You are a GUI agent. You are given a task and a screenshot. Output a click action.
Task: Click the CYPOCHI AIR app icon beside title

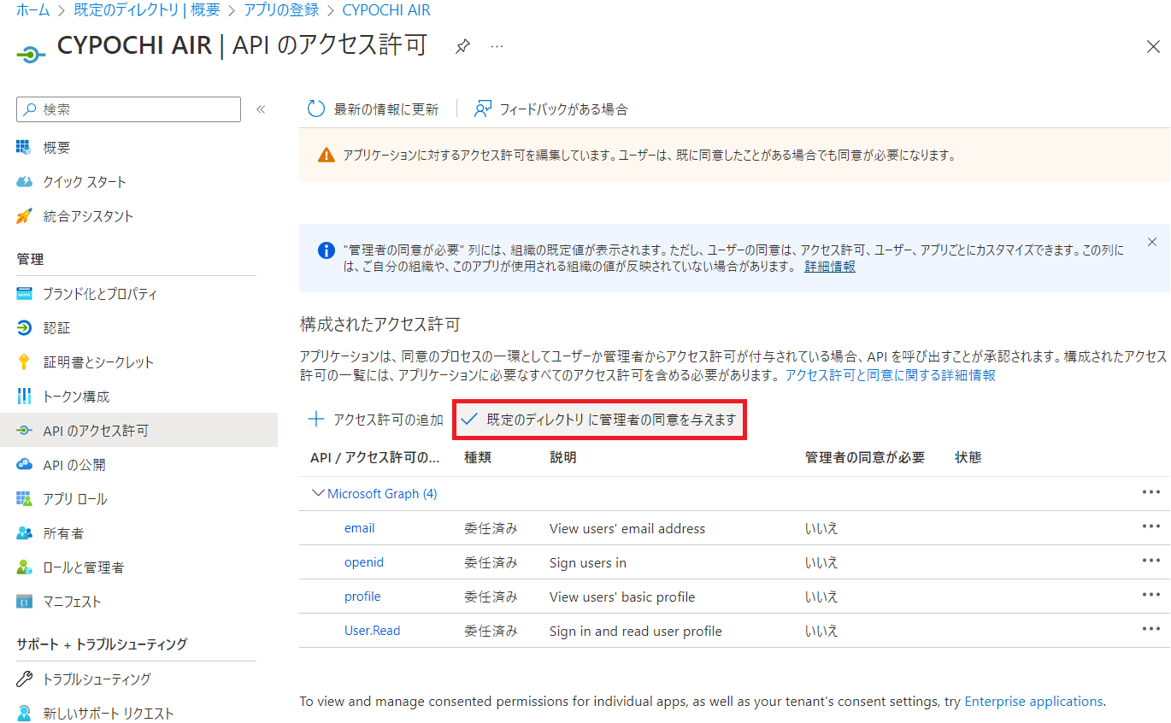31,55
